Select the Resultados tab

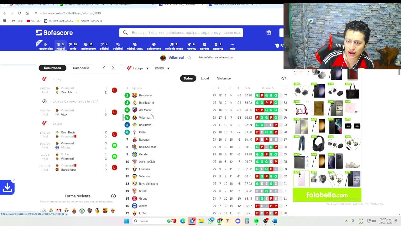click(x=52, y=68)
